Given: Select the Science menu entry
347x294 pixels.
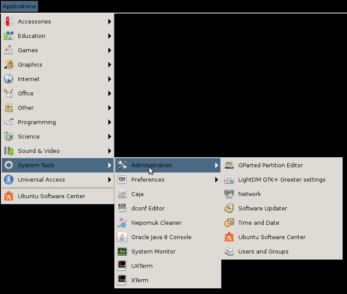Looking at the screenshot, I should pos(58,136).
